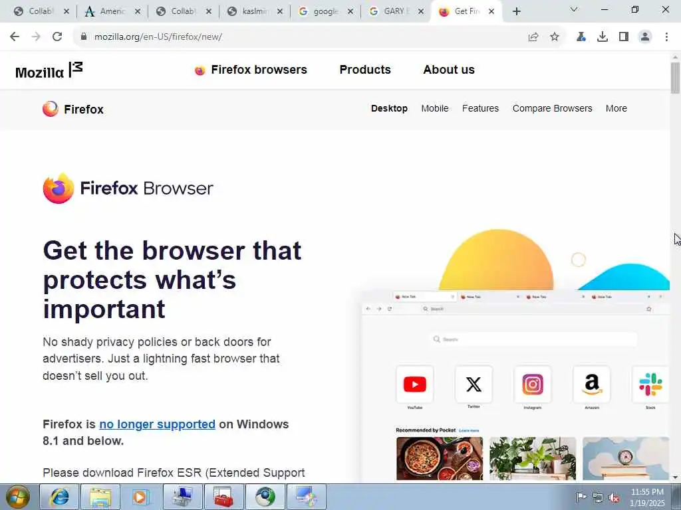Screen dimensions: 681x510
Task: Open the About us menu
Action: (x=449, y=70)
